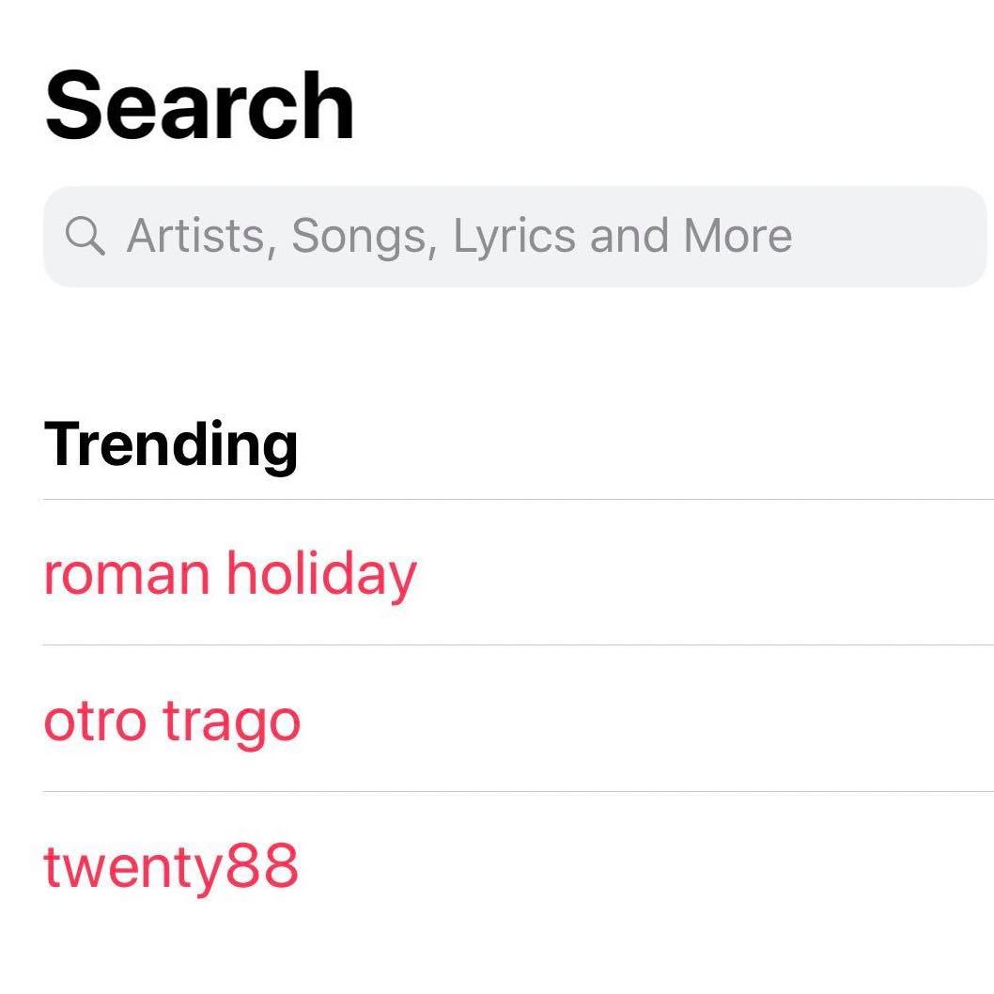Click the 'Lyrics and More' placeholder text
This screenshot has width=994, height=994.
(623, 236)
